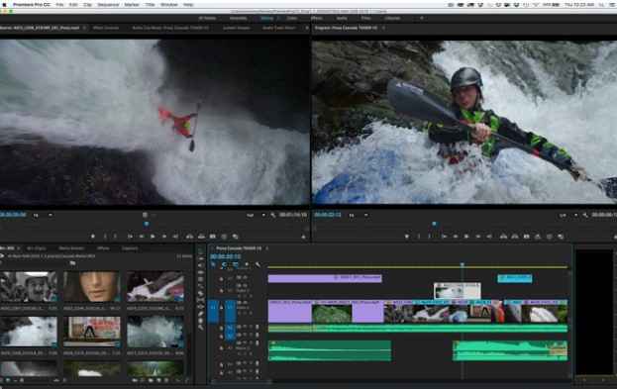Add a marker from the timeline header
617x389 pixels.
tap(247, 265)
